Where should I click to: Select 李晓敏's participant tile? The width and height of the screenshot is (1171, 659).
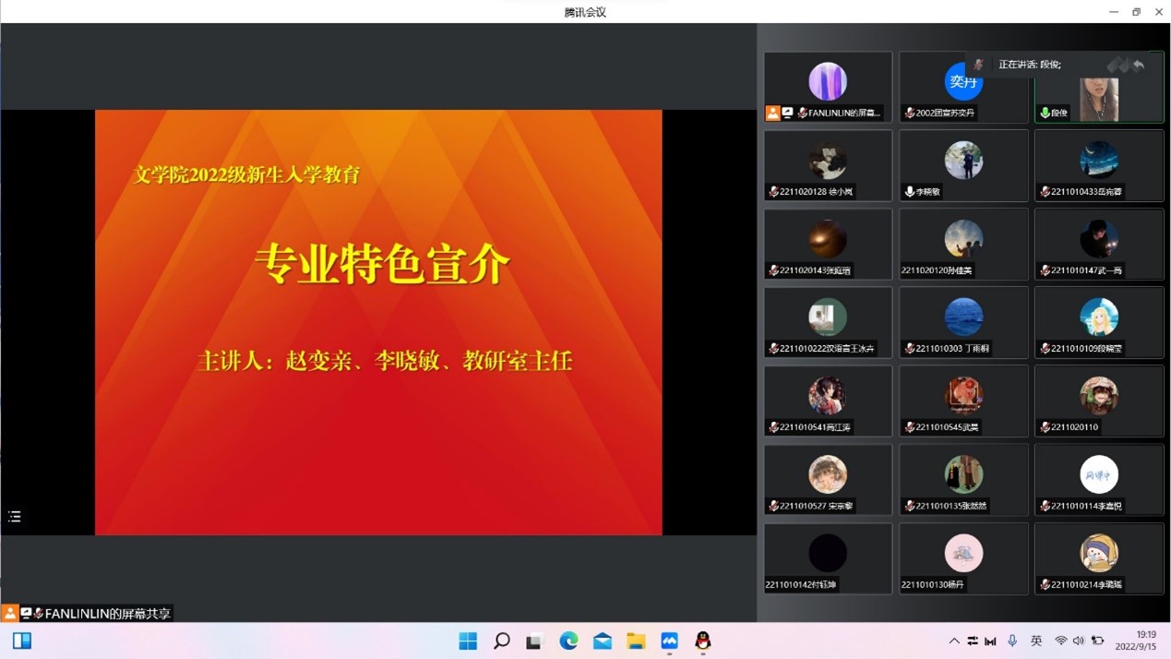963,165
